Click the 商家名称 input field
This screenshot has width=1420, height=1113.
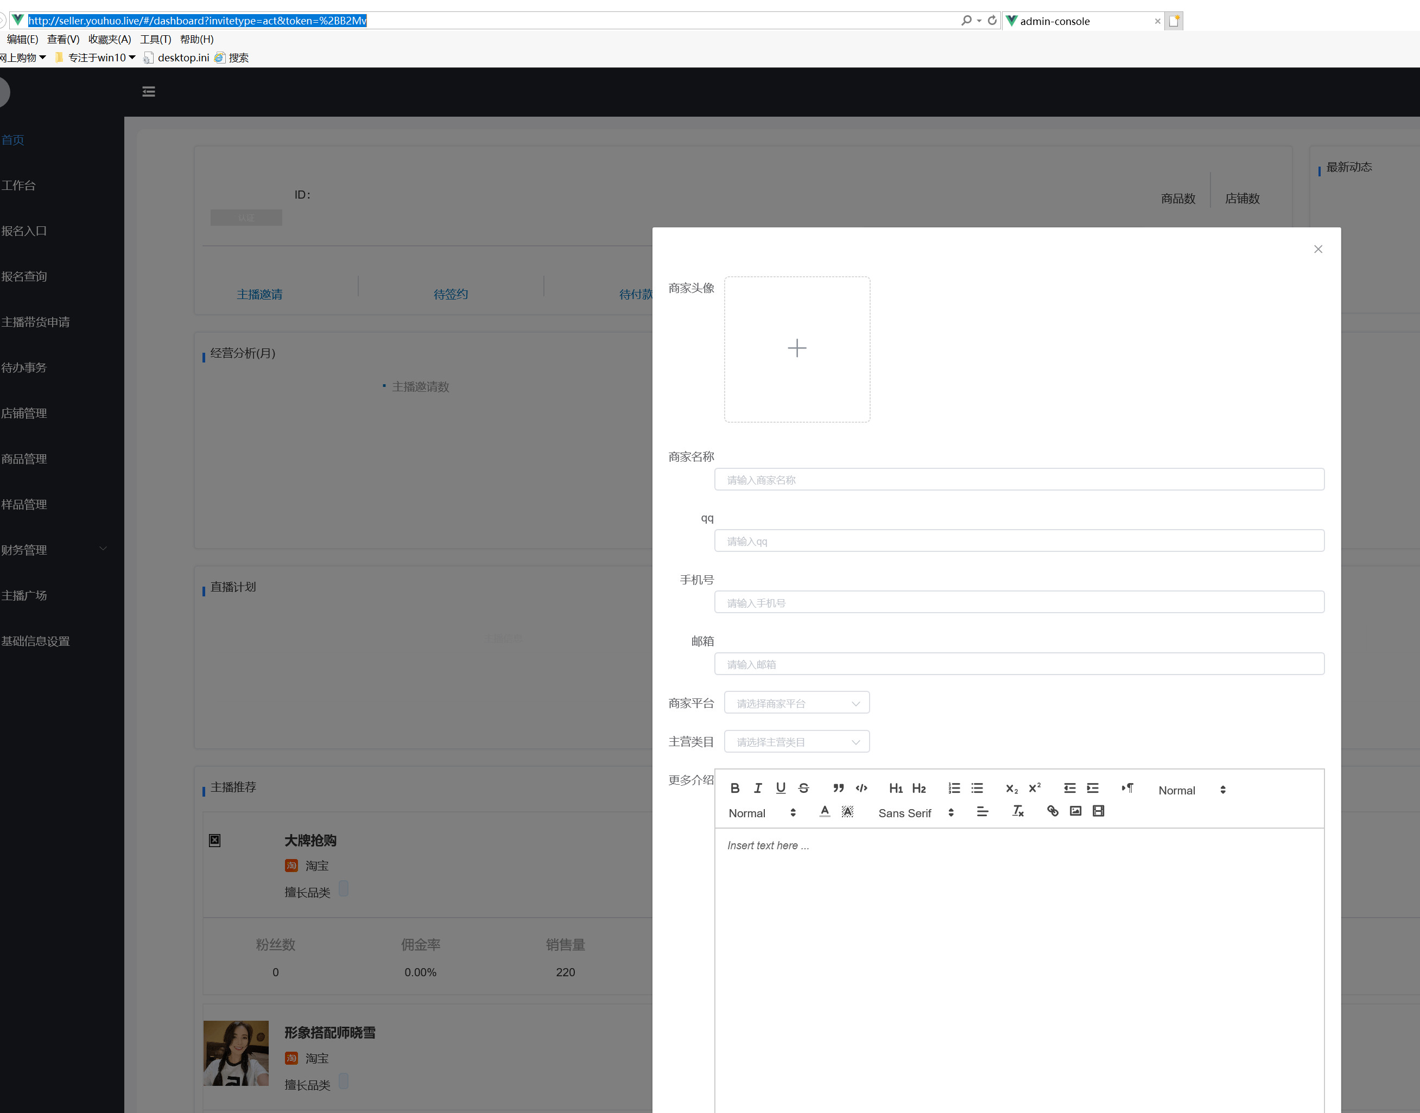click(1019, 480)
